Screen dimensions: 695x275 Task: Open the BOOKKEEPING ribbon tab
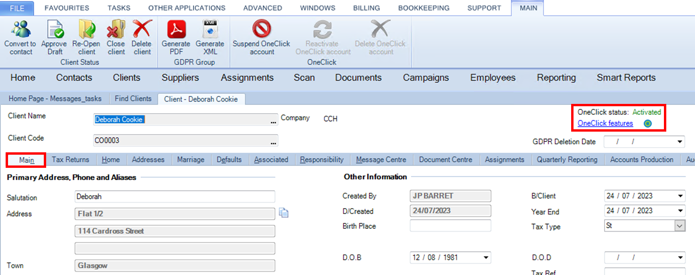[x=424, y=8]
